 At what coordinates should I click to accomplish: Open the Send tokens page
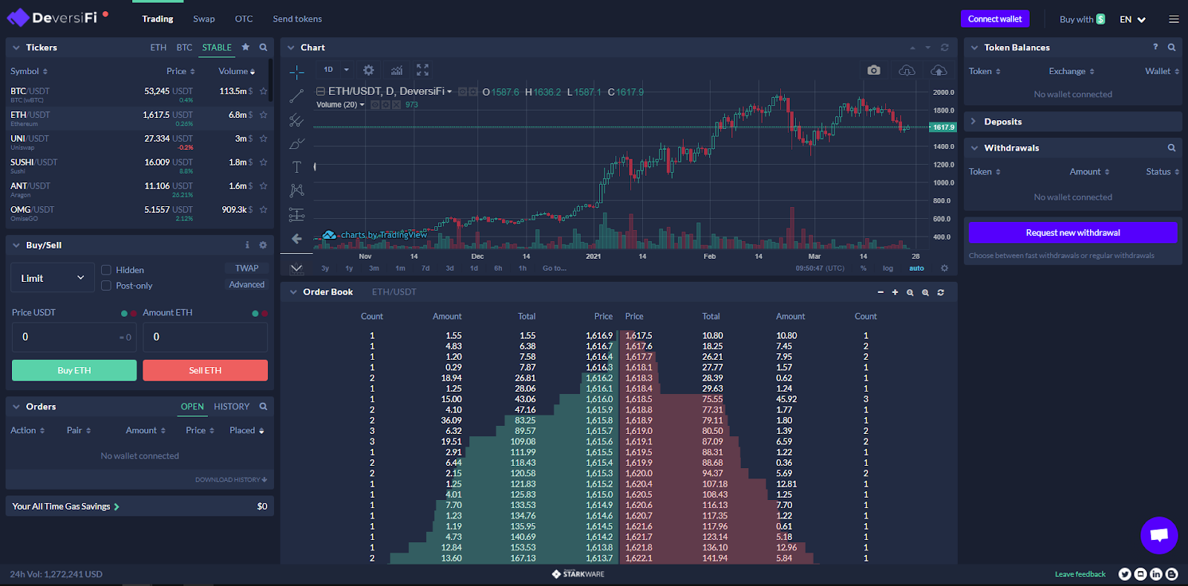(x=297, y=19)
